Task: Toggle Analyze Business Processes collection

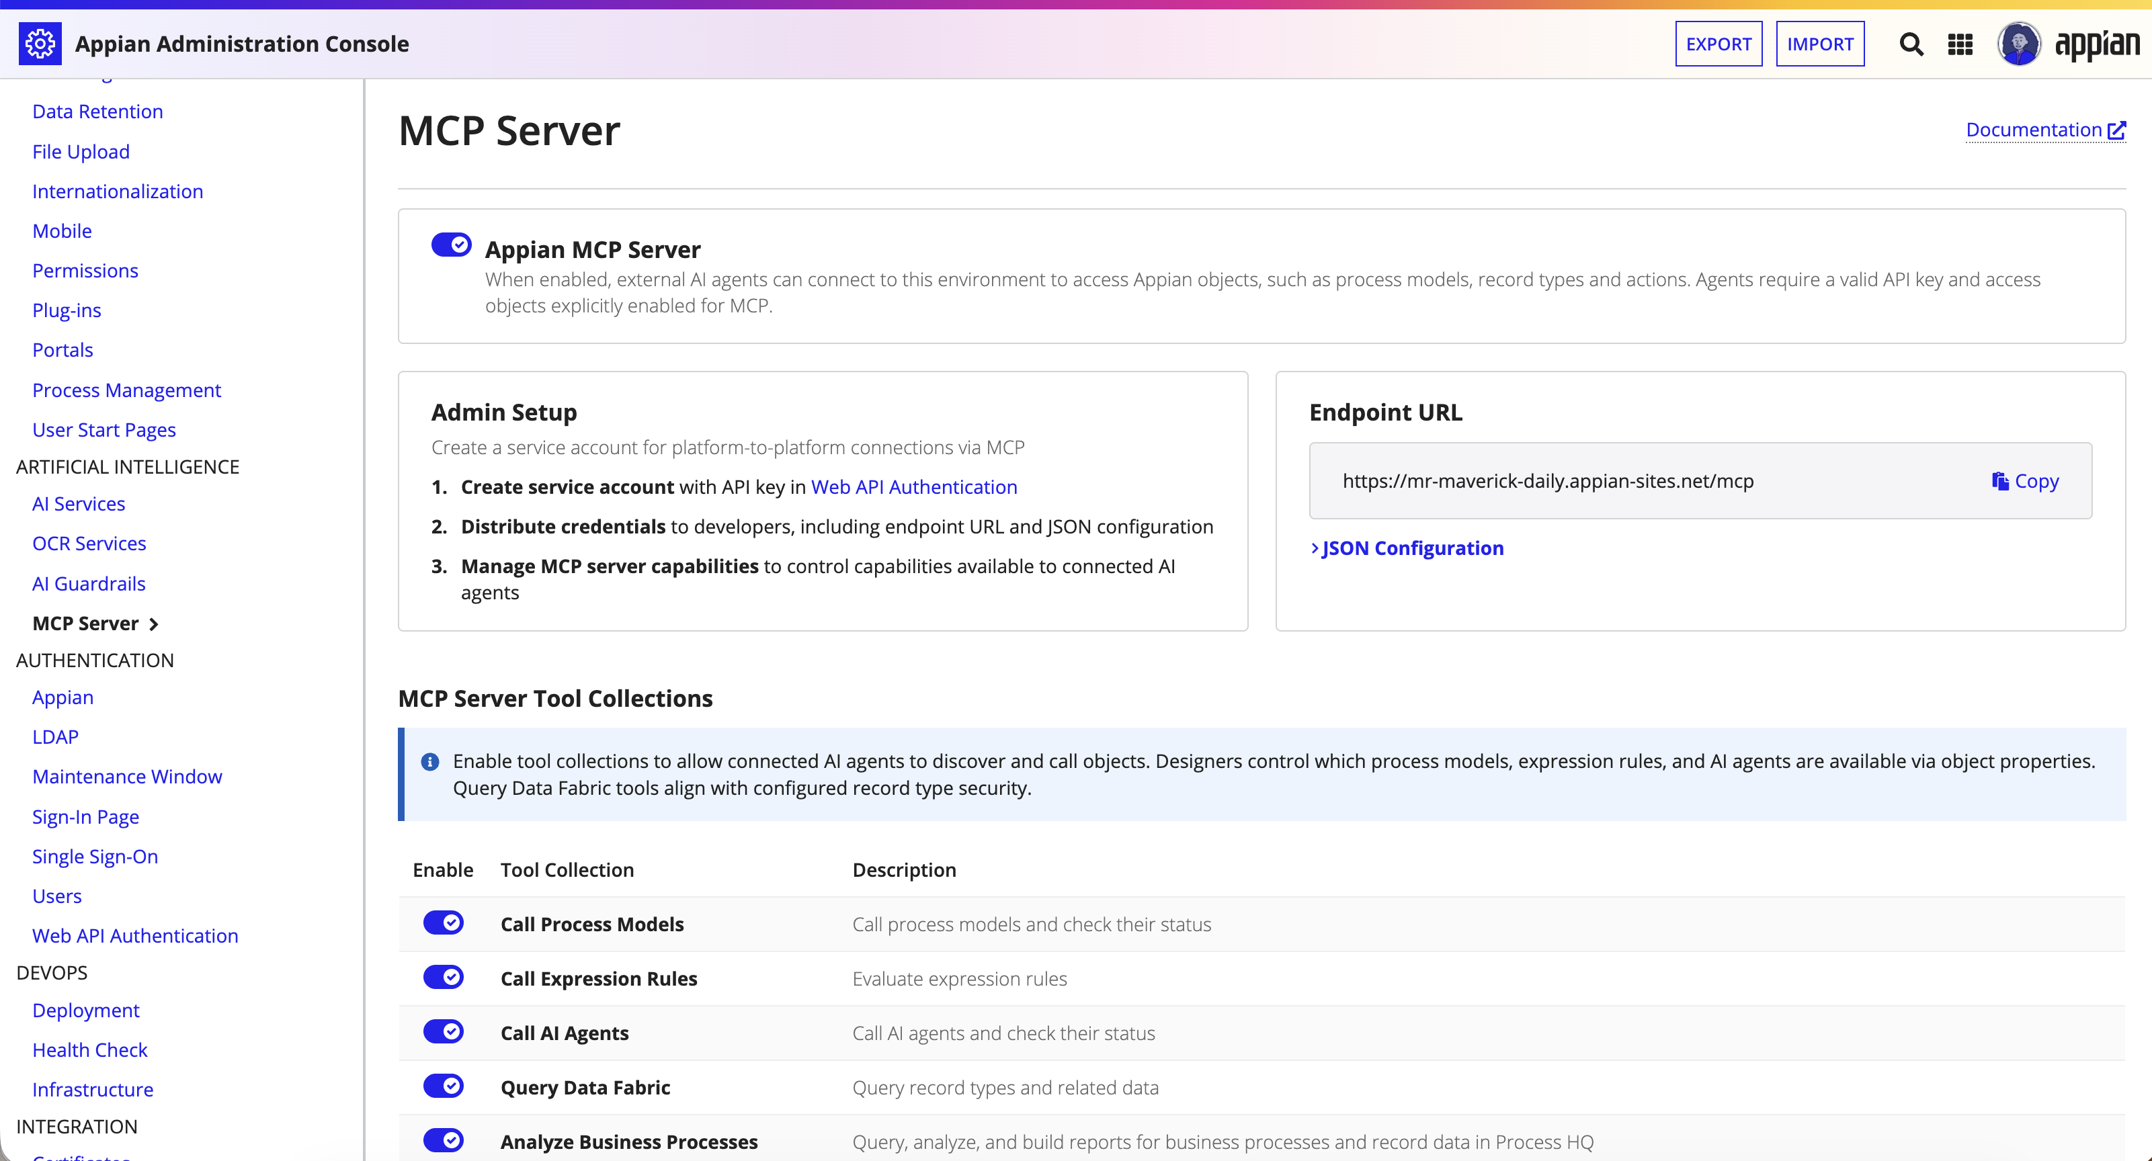Action: pyautogui.click(x=443, y=1140)
